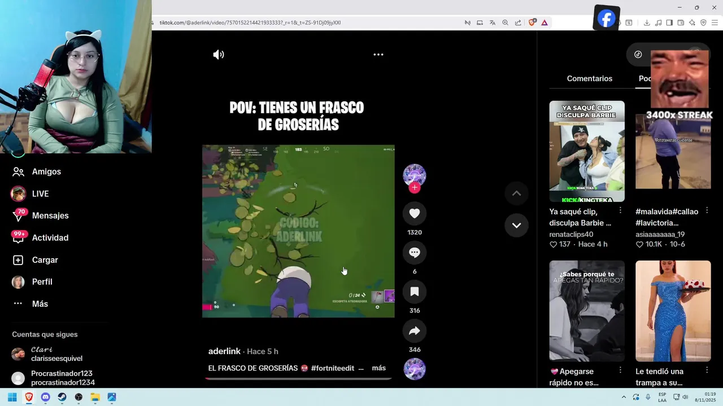The height and width of the screenshot is (406, 723).
Task: Show hidden system tray icons chevron
Action: click(x=624, y=397)
